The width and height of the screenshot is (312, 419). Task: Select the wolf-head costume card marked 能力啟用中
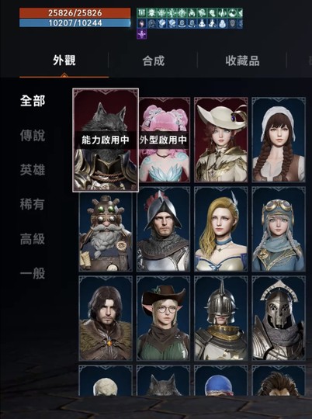click(106, 140)
